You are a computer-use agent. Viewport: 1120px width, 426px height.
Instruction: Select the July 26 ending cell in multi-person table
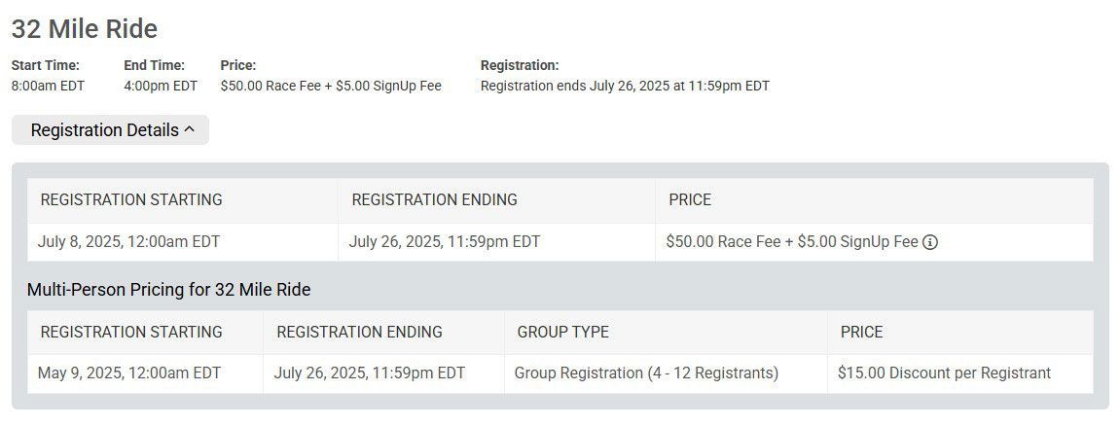point(383,373)
